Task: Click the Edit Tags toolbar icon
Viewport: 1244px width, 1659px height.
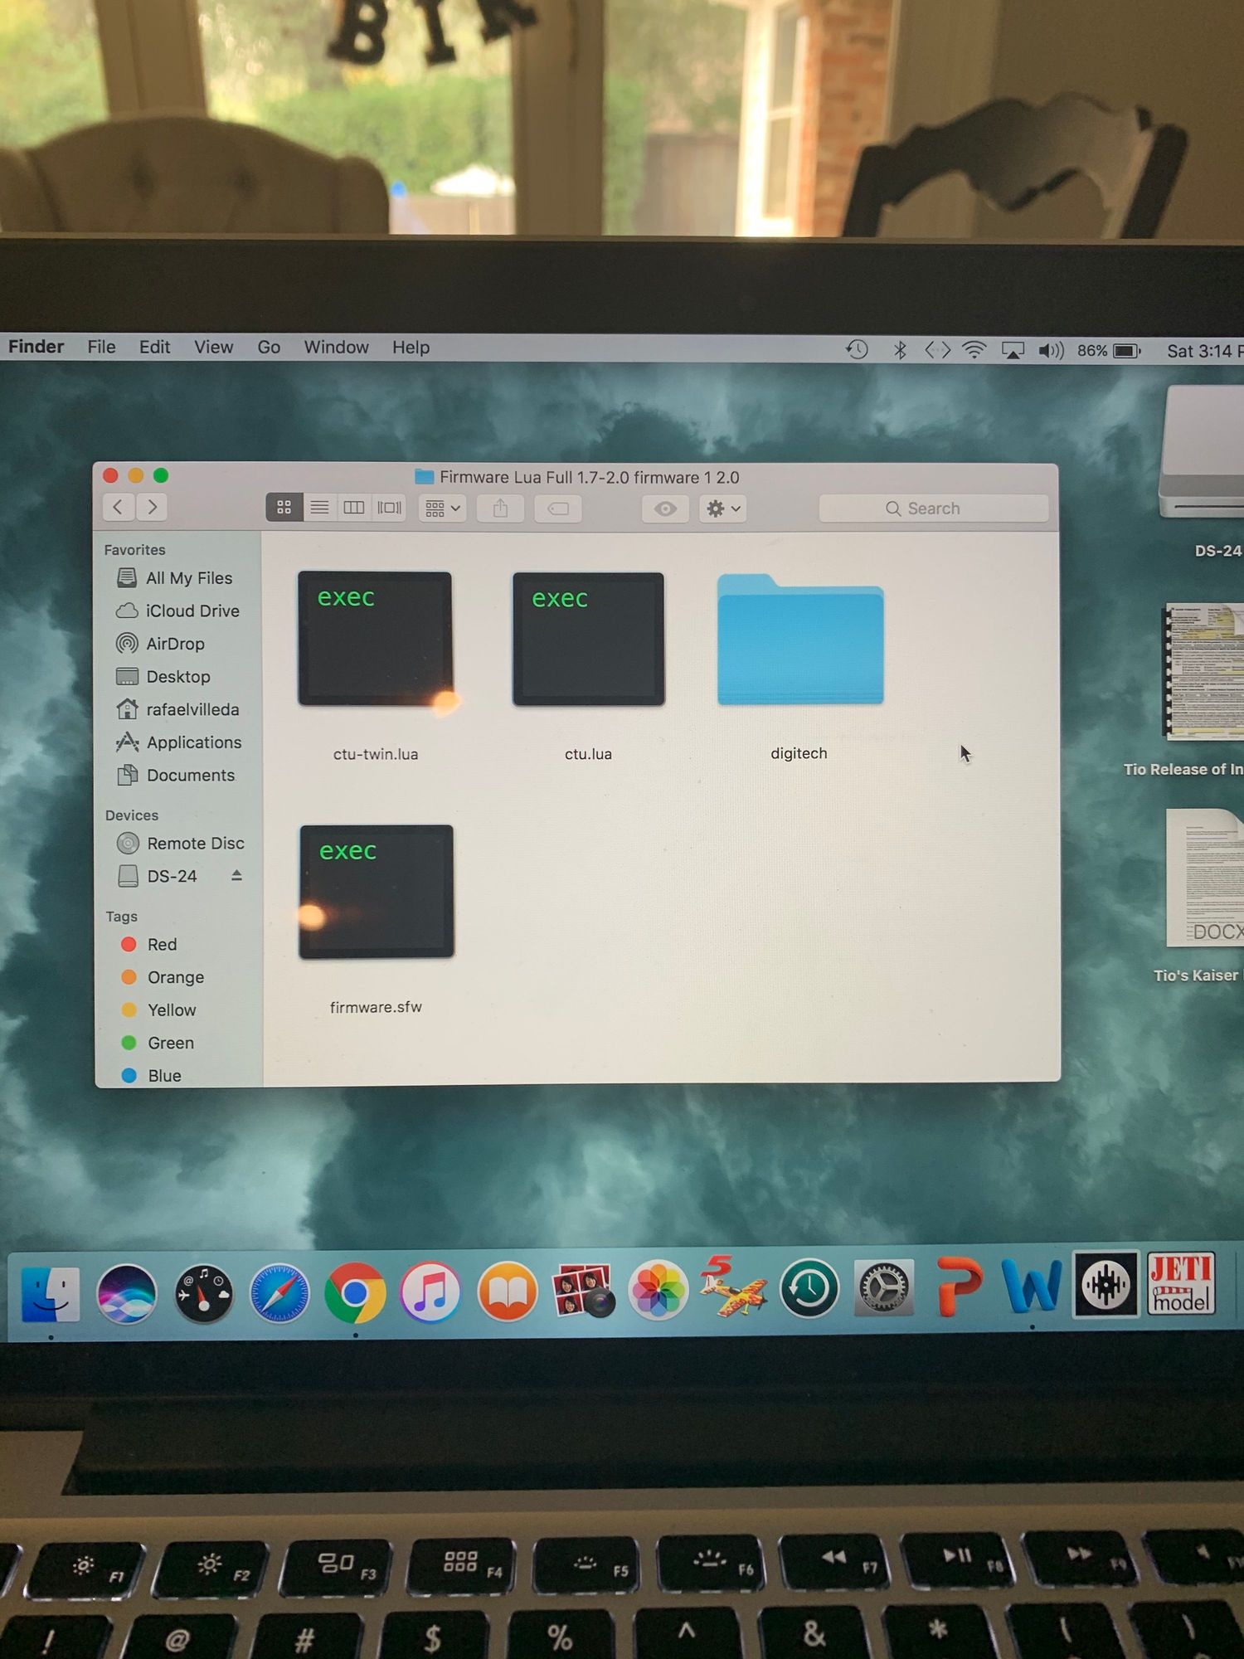Action: click(x=558, y=508)
